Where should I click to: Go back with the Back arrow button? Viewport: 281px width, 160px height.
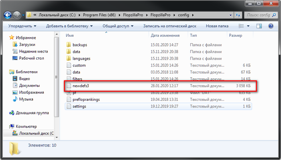point(8,15)
